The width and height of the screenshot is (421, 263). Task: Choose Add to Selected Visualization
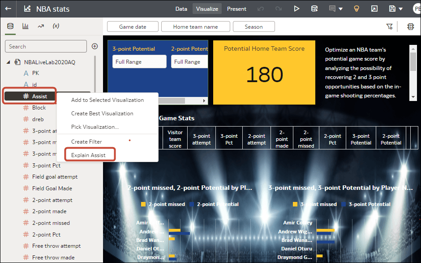coord(107,100)
